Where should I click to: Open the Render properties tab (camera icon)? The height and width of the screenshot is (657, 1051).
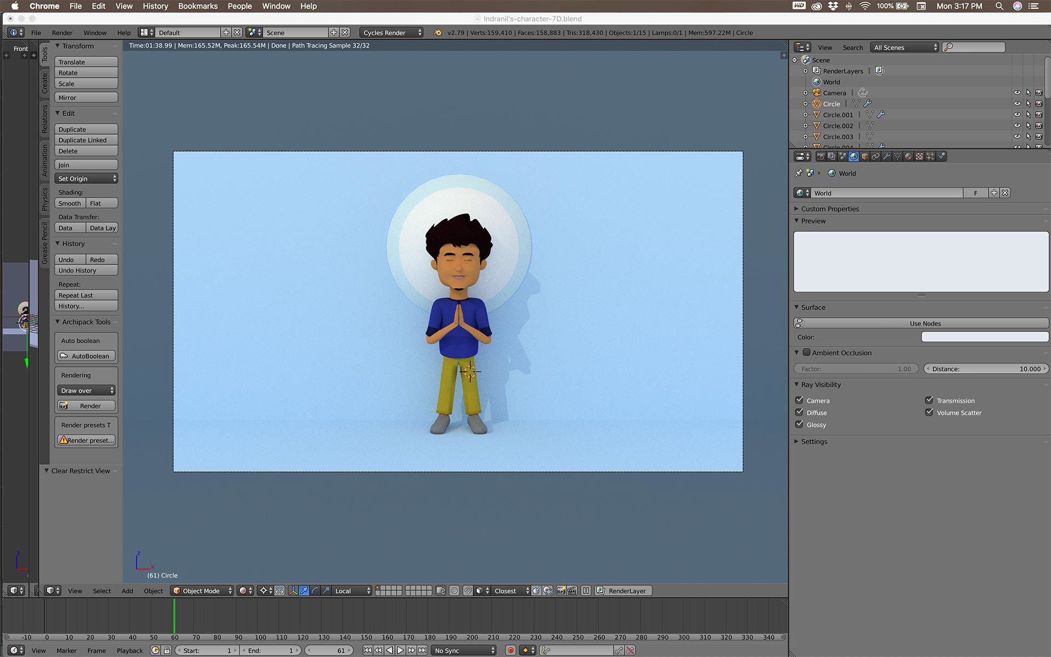821,157
